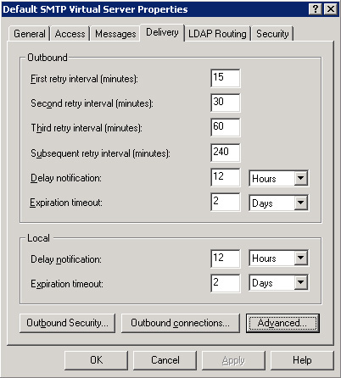
Task: Expand Outbound Expiration timeout units dropdown
Action: point(279,203)
